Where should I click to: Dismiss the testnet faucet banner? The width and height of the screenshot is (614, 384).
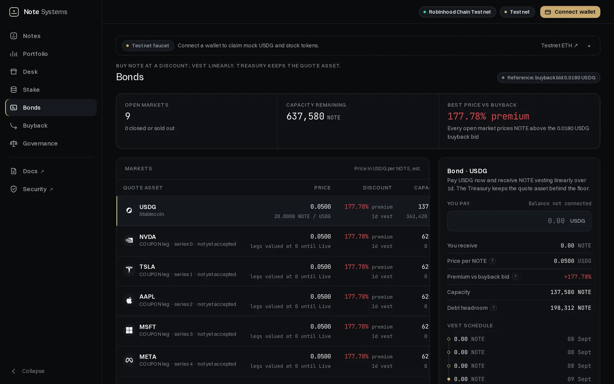(589, 46)
